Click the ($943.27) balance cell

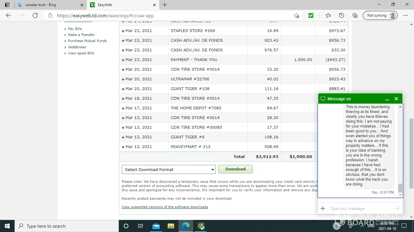[331, 60]
